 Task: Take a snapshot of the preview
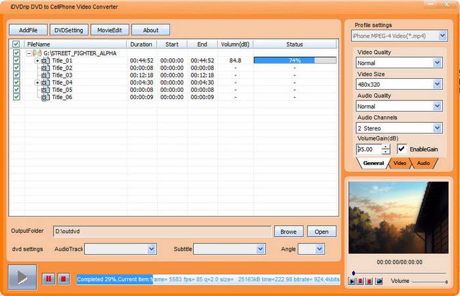379,282
